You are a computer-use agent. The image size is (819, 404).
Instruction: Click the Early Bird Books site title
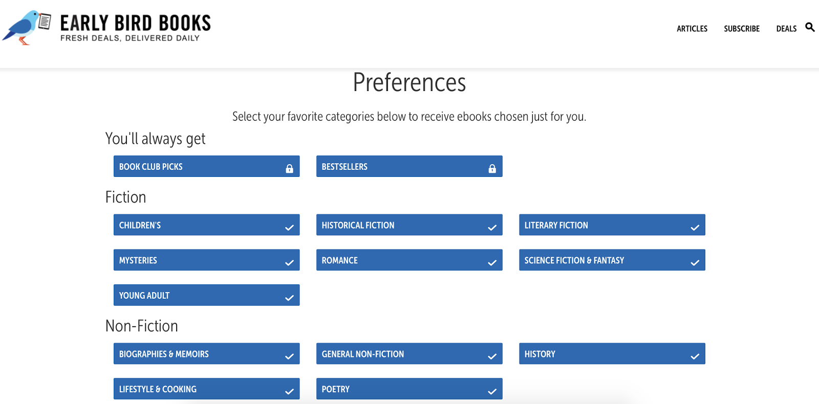135,24
